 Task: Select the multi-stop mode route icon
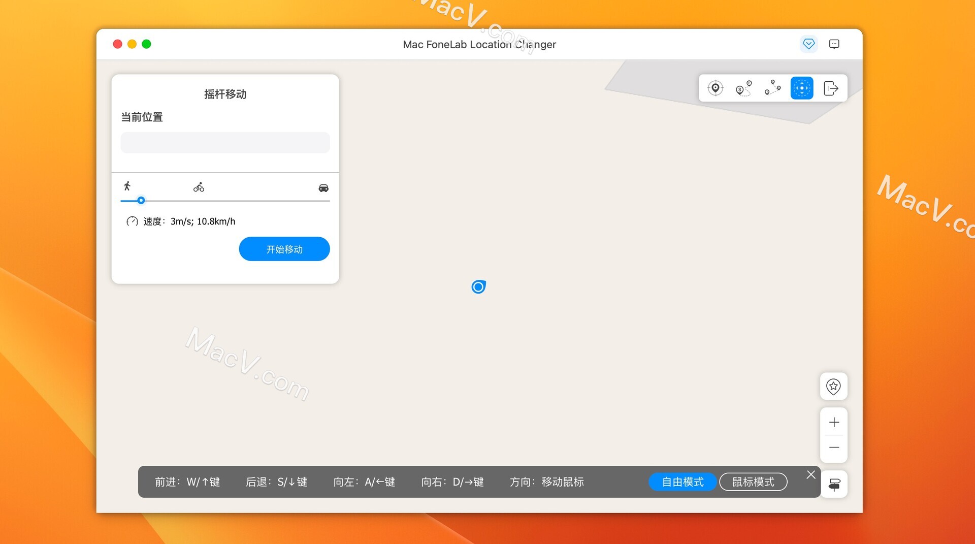(x=772, y=88)
